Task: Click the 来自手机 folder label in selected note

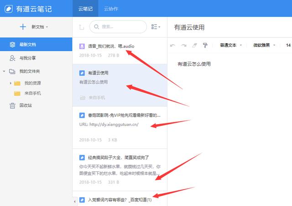Action: [97, 97]
